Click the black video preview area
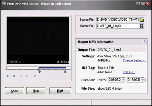 [38, 41]
